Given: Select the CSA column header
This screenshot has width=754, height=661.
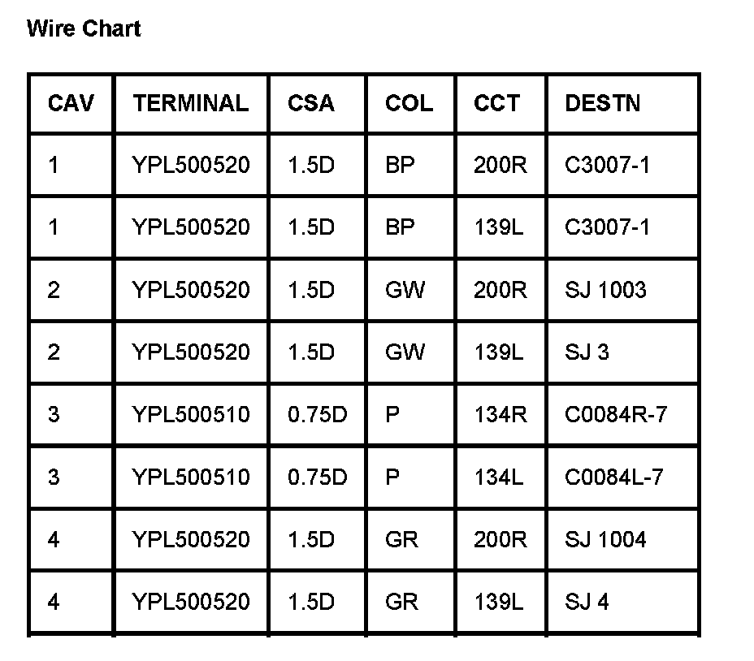Looking at the screenshot, I should tap(310, 103).
